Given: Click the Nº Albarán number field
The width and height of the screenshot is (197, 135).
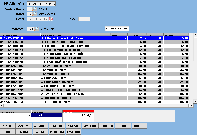Looking at the screenshot, I should pos(41,4).
